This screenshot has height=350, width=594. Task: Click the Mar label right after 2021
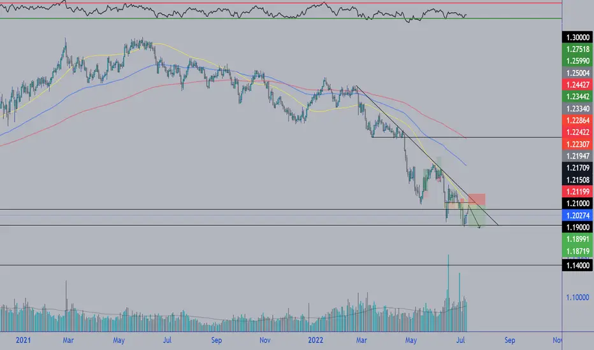point(68,340)
